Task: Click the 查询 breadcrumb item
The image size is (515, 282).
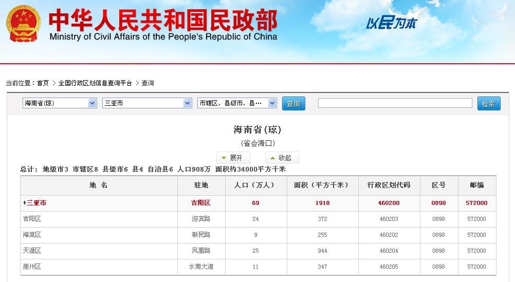Action: [x=148, y=83]
